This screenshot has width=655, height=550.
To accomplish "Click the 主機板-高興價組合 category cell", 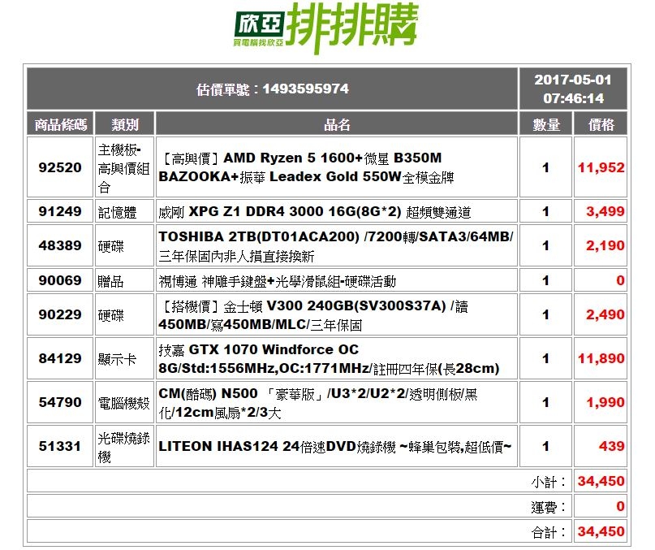I will 124,168.
